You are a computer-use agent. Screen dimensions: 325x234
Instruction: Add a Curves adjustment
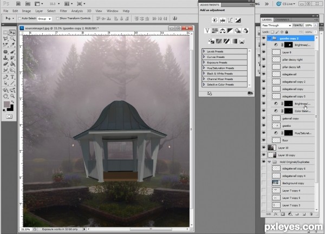point(230,20)
